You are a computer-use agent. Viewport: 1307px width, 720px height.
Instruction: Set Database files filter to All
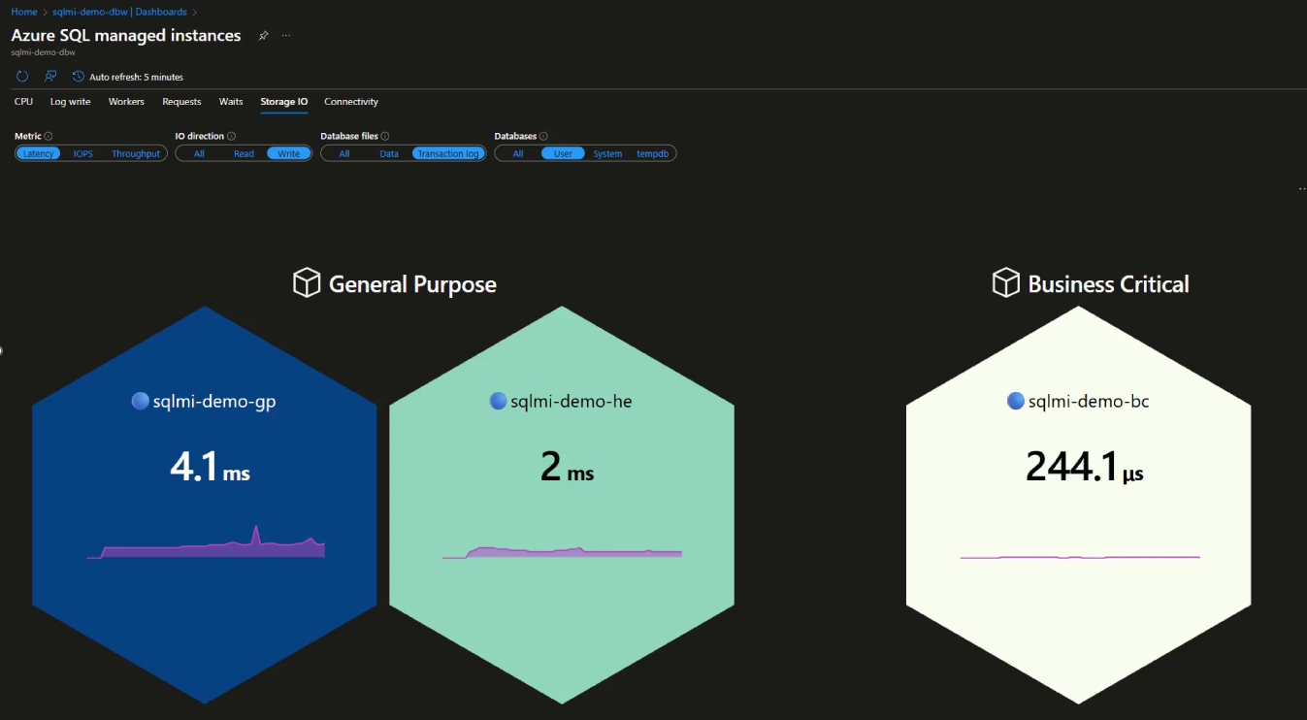click(x=344, y=153)
